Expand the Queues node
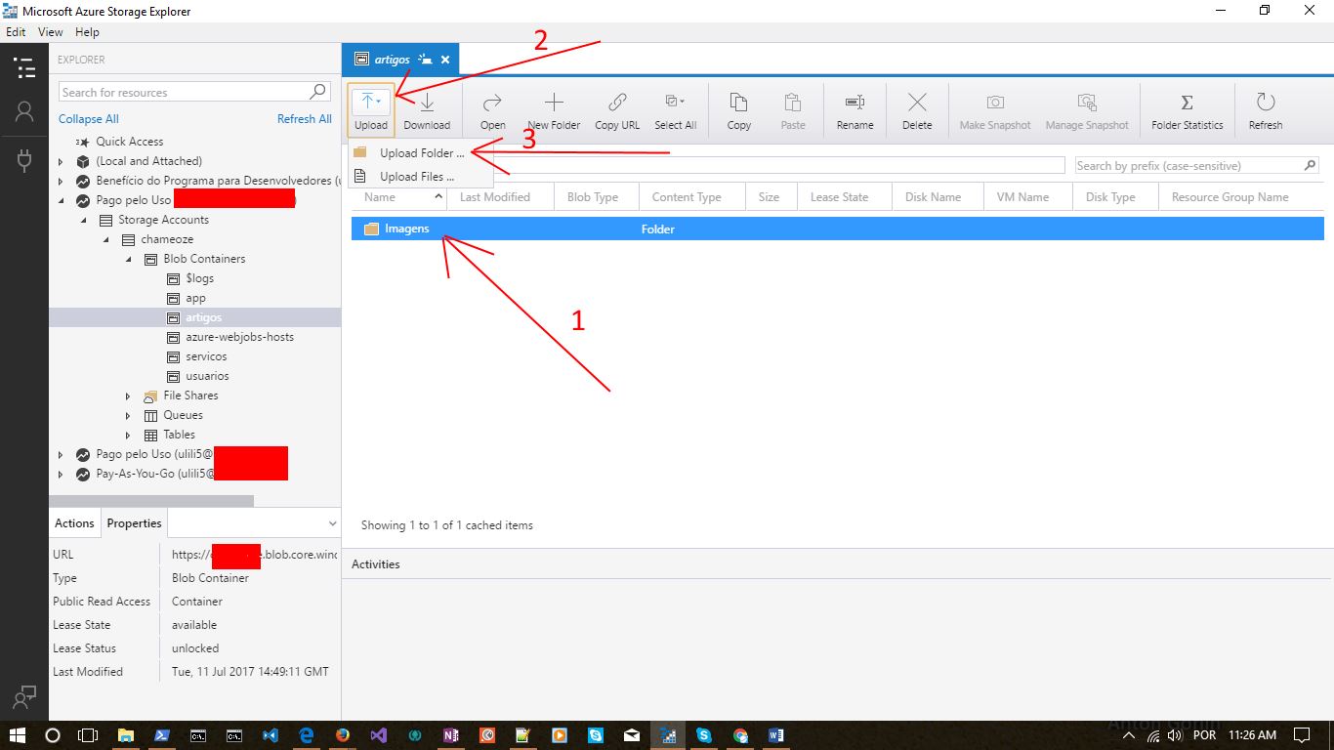Image resolution: width=1334 pixels, height=750 pixels. [x=128, y=415]
